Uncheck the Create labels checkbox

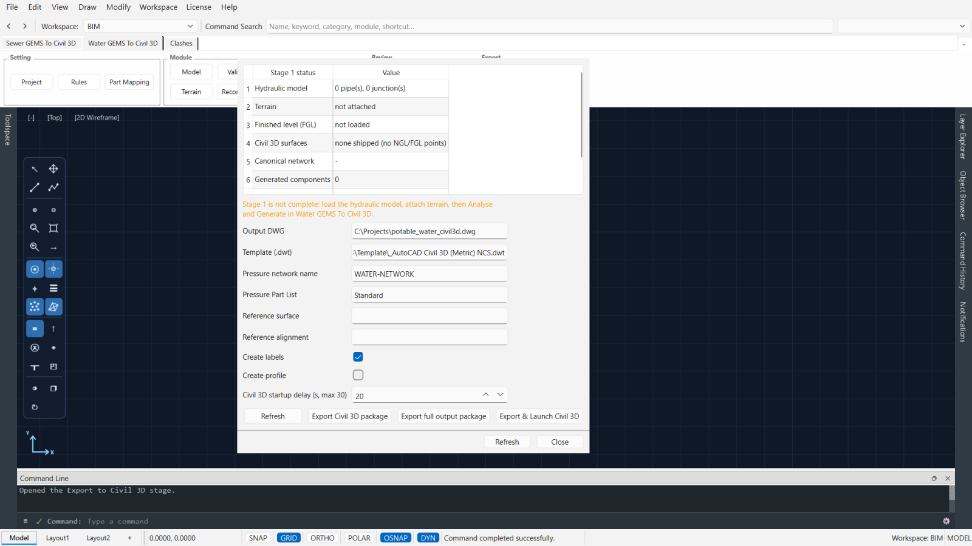(x=358, y=357)
